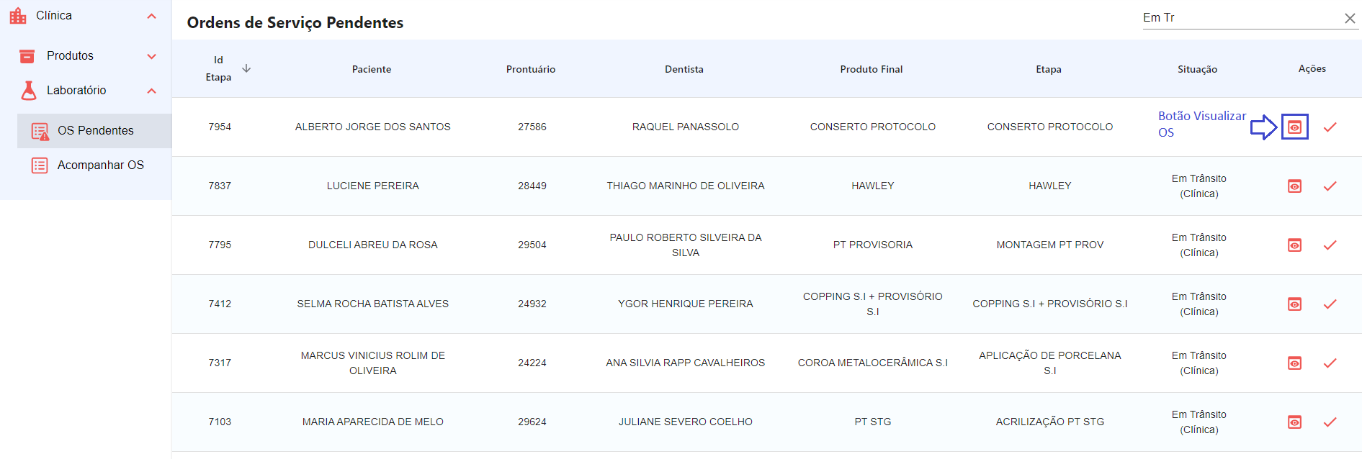
Task: Collapse the Laboratório menu chevron
Action: (151, 91)
